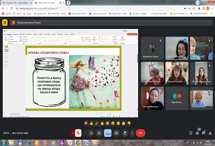Toggle closed captions button

[x=99, y=133]
